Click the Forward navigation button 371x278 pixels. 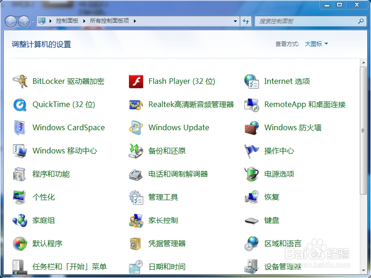tap(24, 21)
